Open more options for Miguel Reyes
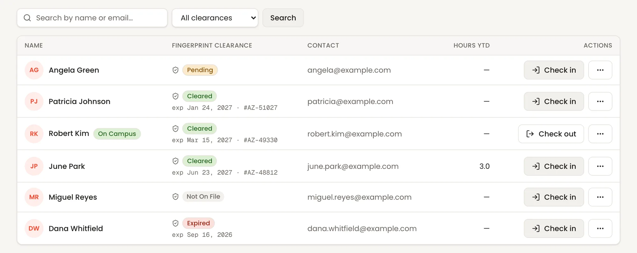The width and height of the screenshot is (637, 253). (600, 197)
